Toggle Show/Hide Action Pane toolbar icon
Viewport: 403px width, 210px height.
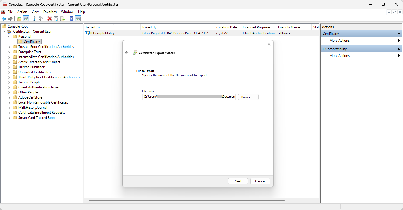tap(78, 19)
